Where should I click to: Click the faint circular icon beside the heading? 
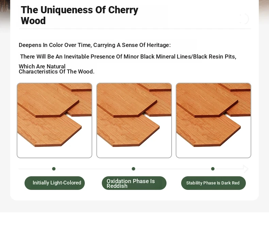pyautogui.click(x=244, y=19)
